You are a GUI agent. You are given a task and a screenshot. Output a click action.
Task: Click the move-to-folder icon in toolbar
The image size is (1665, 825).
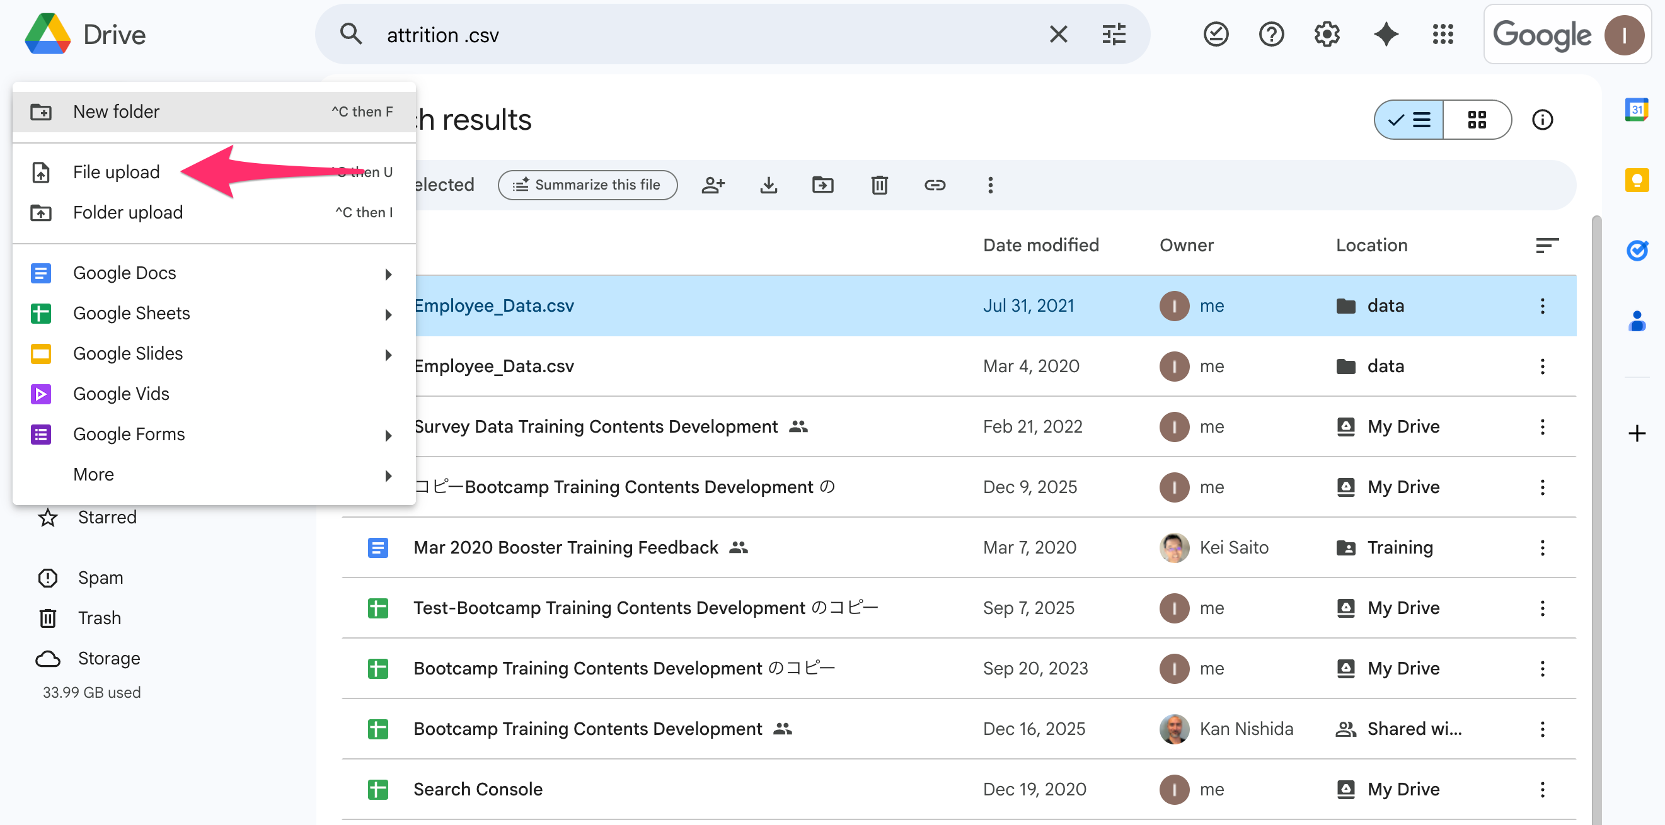[x=822, y=185]
